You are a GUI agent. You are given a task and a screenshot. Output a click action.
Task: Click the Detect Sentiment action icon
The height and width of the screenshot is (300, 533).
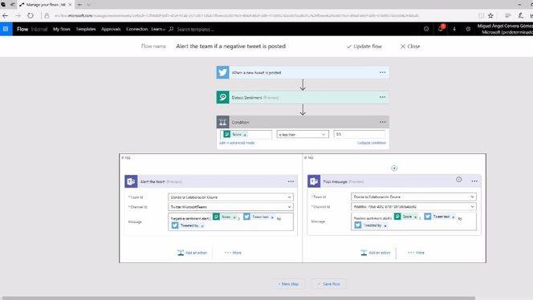click(x=222, y=97)
